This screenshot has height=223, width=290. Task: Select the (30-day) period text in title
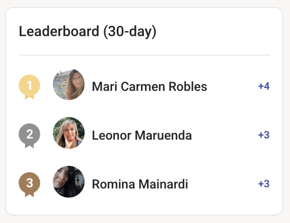(x=130, y=32)
